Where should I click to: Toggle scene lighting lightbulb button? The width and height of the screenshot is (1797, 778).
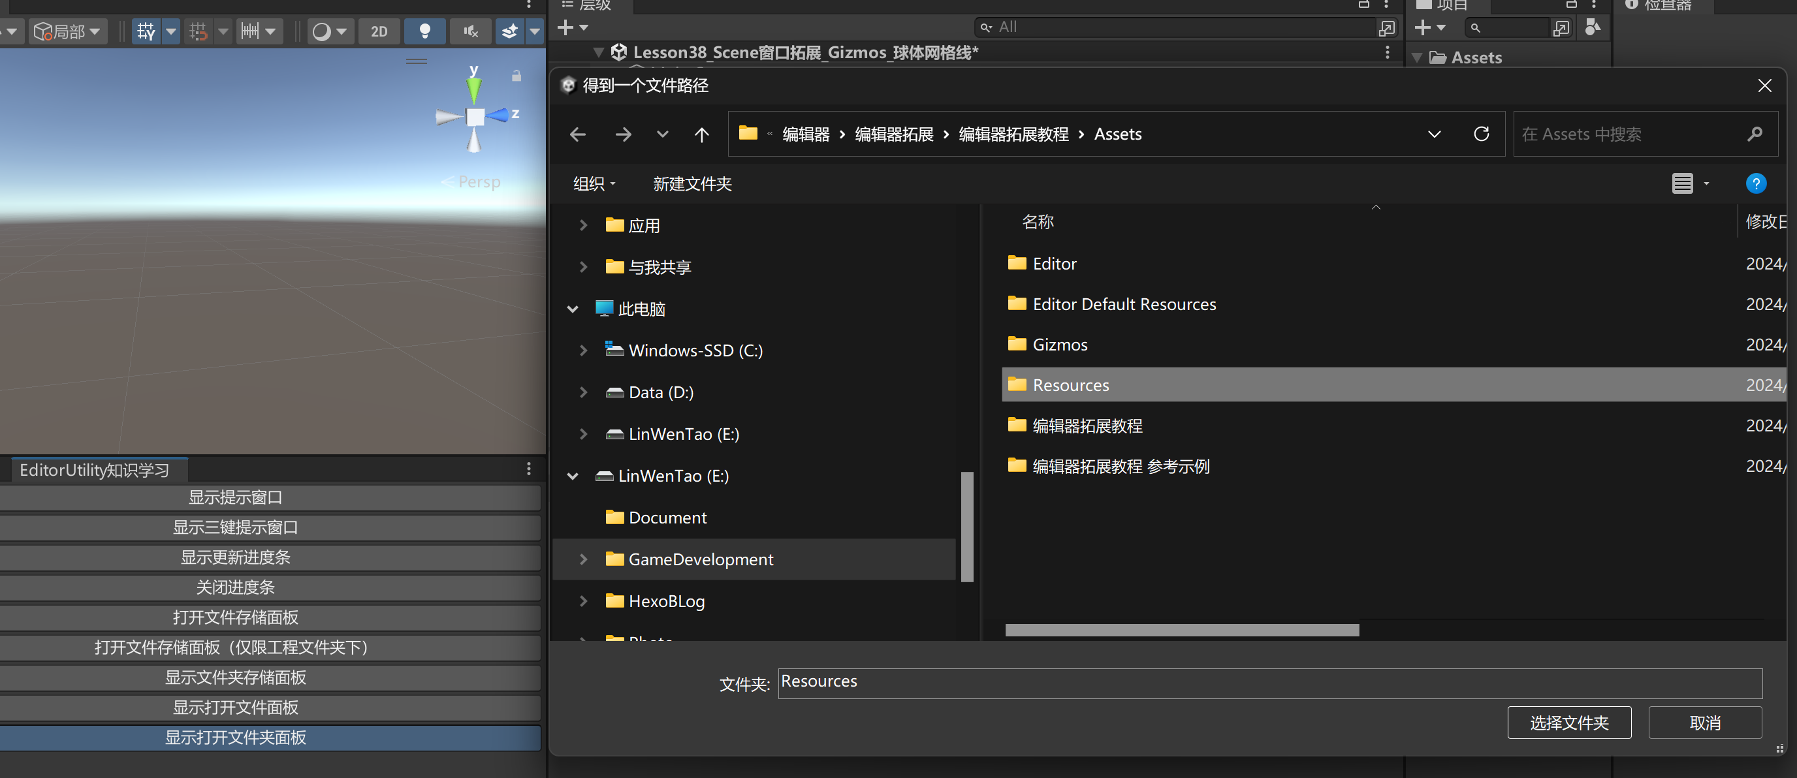[x=424, y=31]
